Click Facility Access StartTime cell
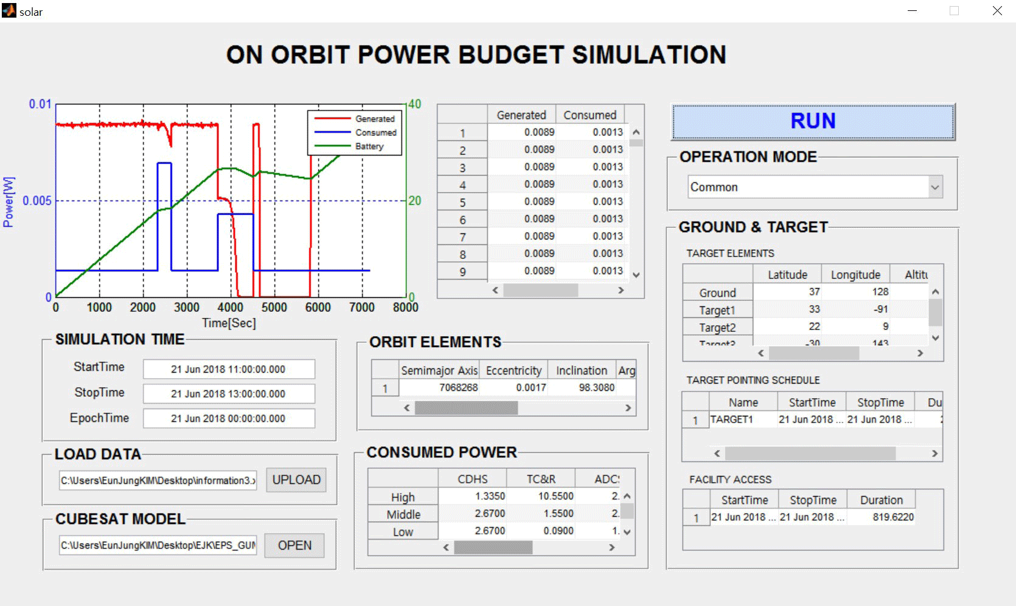This screenshot has width=1016, height=606. pyautogui.click(x=744, y=517)
